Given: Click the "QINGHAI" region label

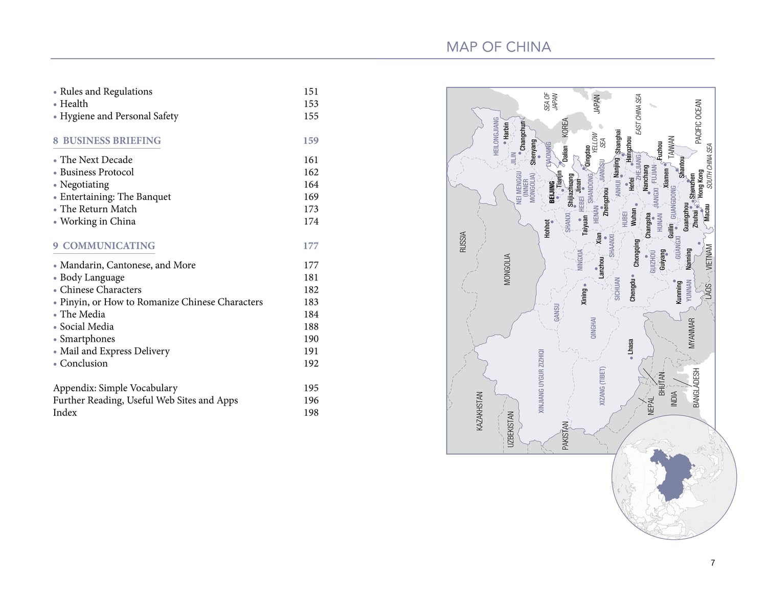Looking at the screenshot, I should (x=594, y=328).
